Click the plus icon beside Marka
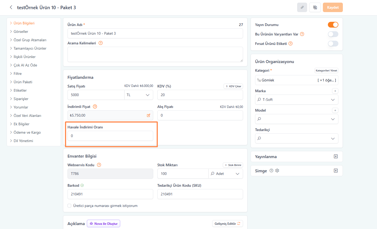This screenshot has width=377, height=229. pos(335,91)
